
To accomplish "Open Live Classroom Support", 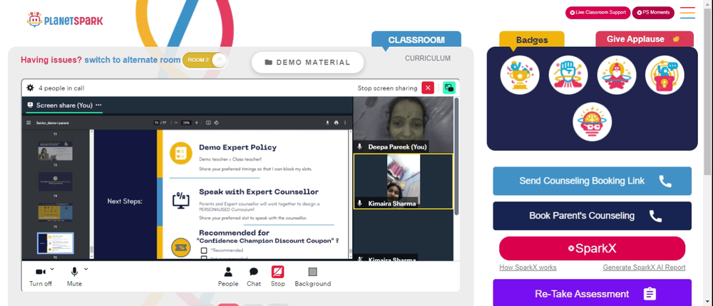I will [x=597, y=13].
